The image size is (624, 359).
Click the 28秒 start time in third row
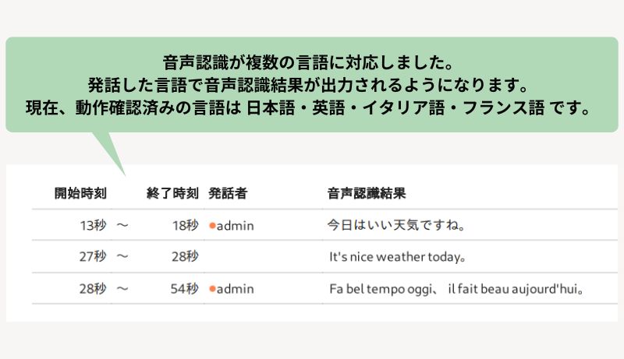pyautogui.click(x=92, y=289)
